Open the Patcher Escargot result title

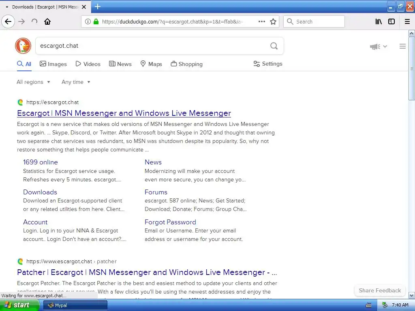pos(147,273)
